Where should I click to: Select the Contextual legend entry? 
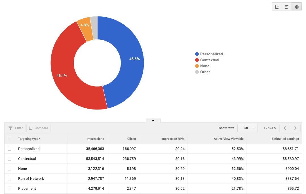[x=209, y=60]
